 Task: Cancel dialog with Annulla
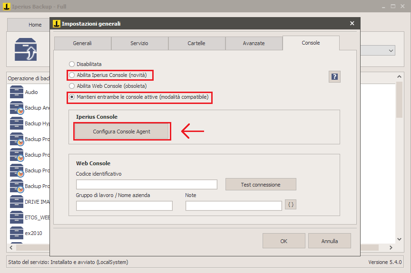pos(330,241)
